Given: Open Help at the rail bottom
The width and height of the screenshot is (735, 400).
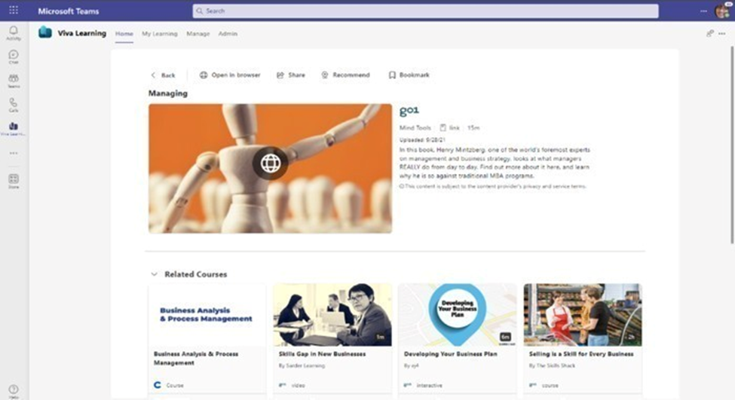Looking at the screenshot, I should pyautogui.click(x=14, y=391).
